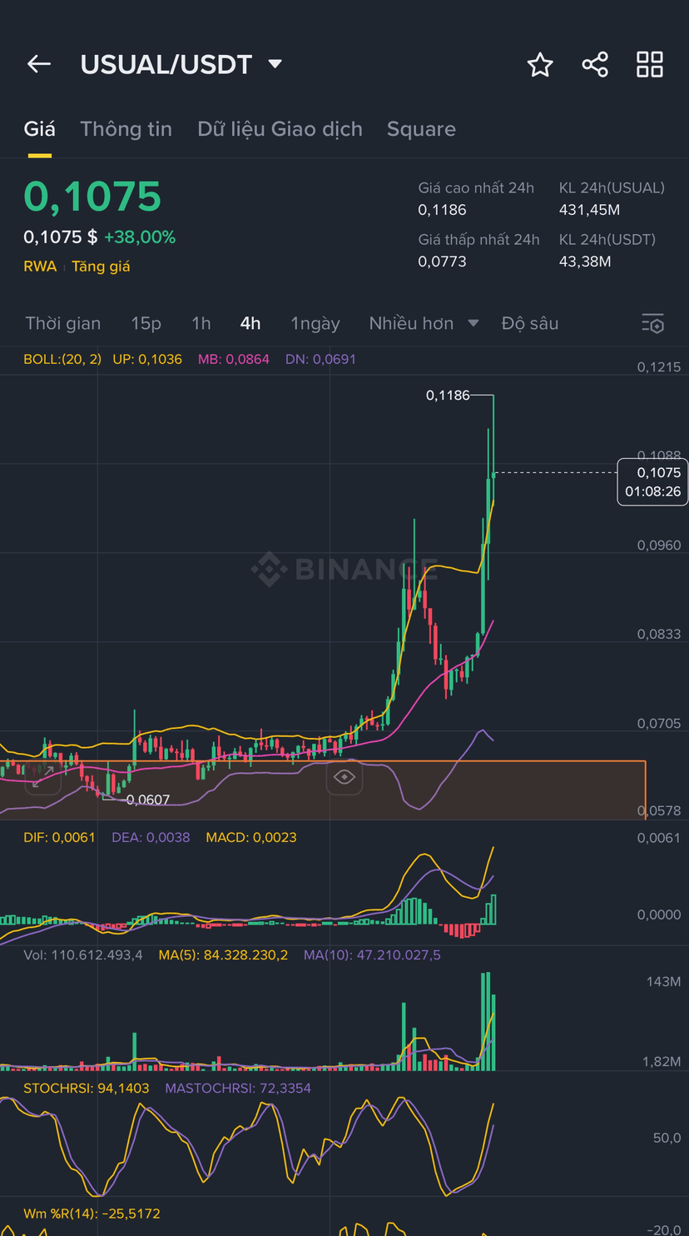Tap the Vol: 110.612.493,4 label
The width and height of the screenshot is (689, 1236).
83,955
